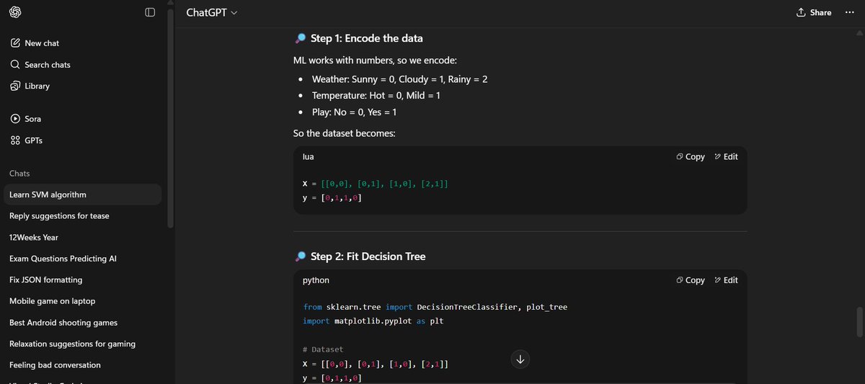Viewport: 865px width, 384px height.
Task: Click the y = [0,1,1,0] line in lua block
Action: (332, 197)
